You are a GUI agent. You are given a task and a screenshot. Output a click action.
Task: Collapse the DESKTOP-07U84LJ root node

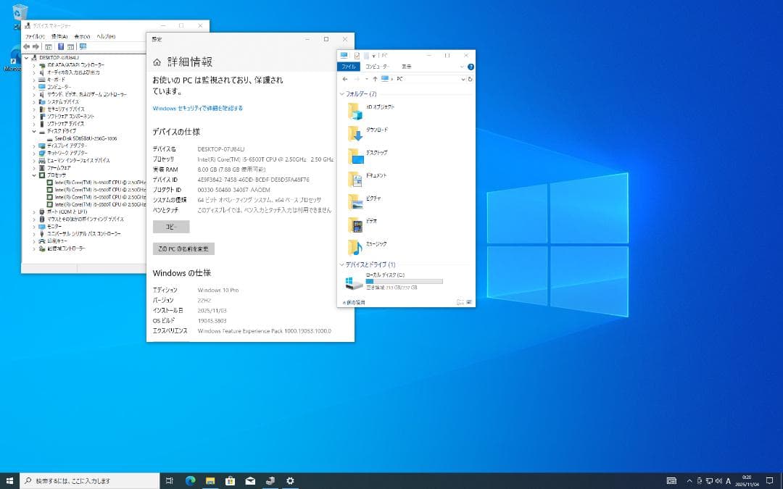point(27,58)
